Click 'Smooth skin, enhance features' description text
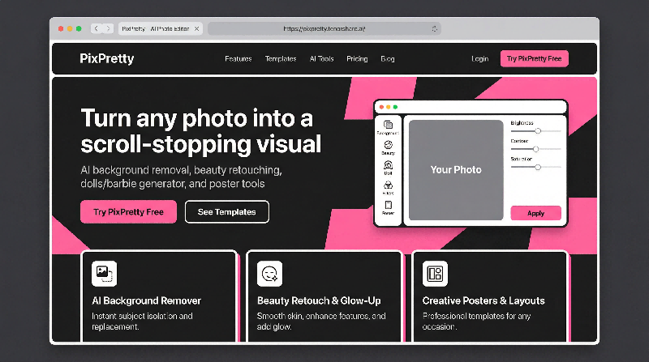The image size is (649, 362). [321, 321]
